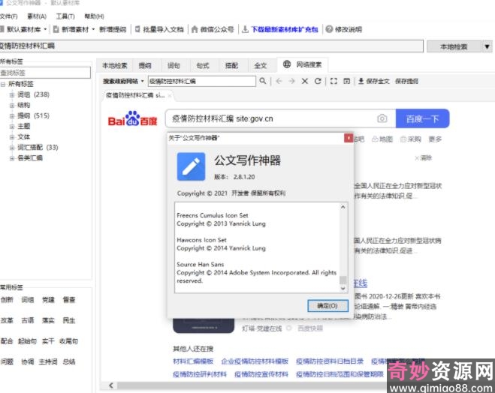Go back using the left arrow icon
Viewport: 495px width, 393px height.
[279, 81]
